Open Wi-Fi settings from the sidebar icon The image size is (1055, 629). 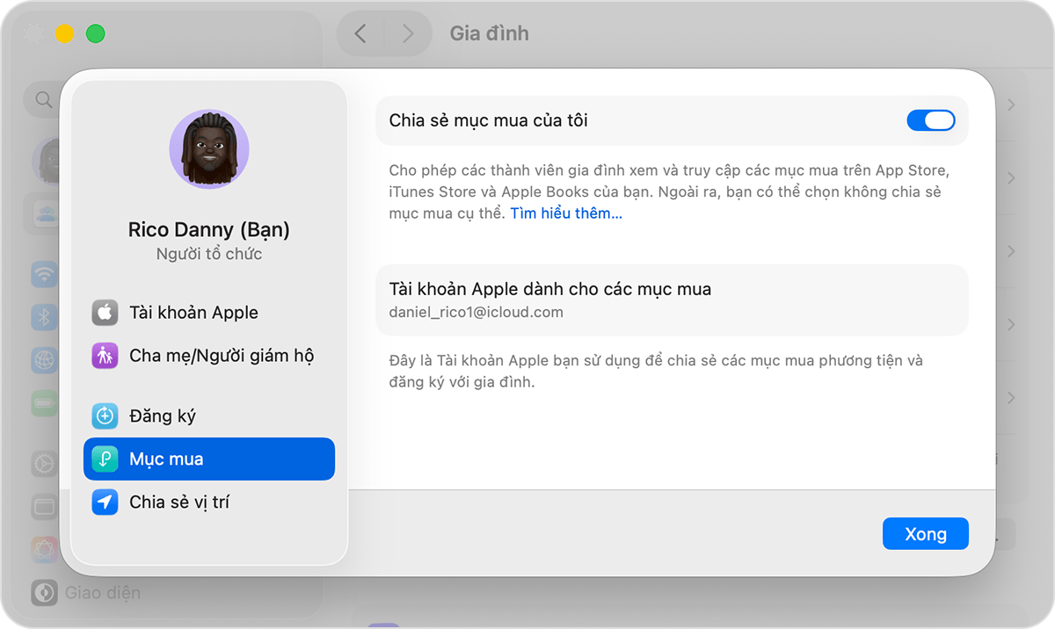click(44, 274)
